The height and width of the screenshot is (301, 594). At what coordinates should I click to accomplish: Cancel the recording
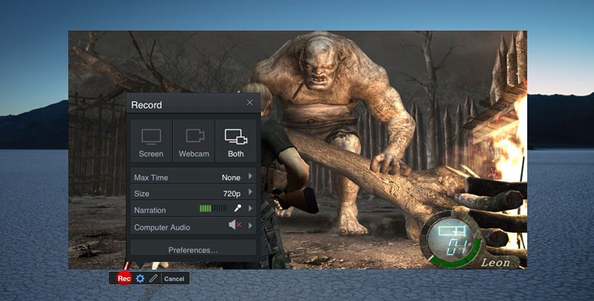pos(174,279)
